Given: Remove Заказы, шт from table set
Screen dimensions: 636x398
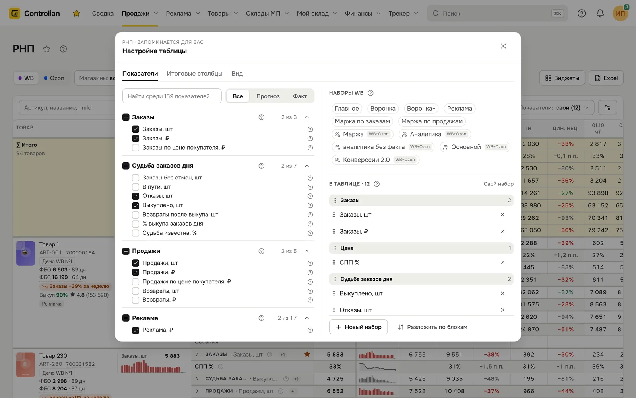Looking at the screenshot, I should [502, 215].
